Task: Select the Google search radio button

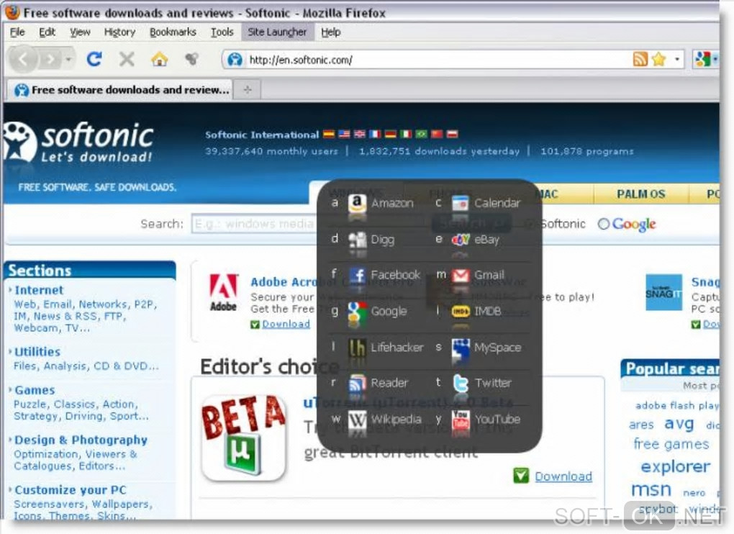Action: [604, 224]
